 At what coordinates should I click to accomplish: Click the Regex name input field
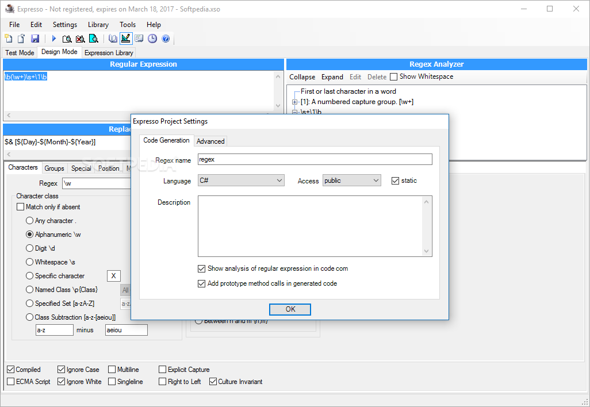point(315,159)
